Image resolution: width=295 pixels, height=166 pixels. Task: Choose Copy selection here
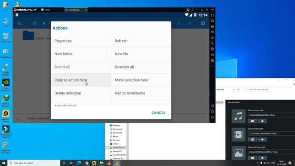point(81,80)
